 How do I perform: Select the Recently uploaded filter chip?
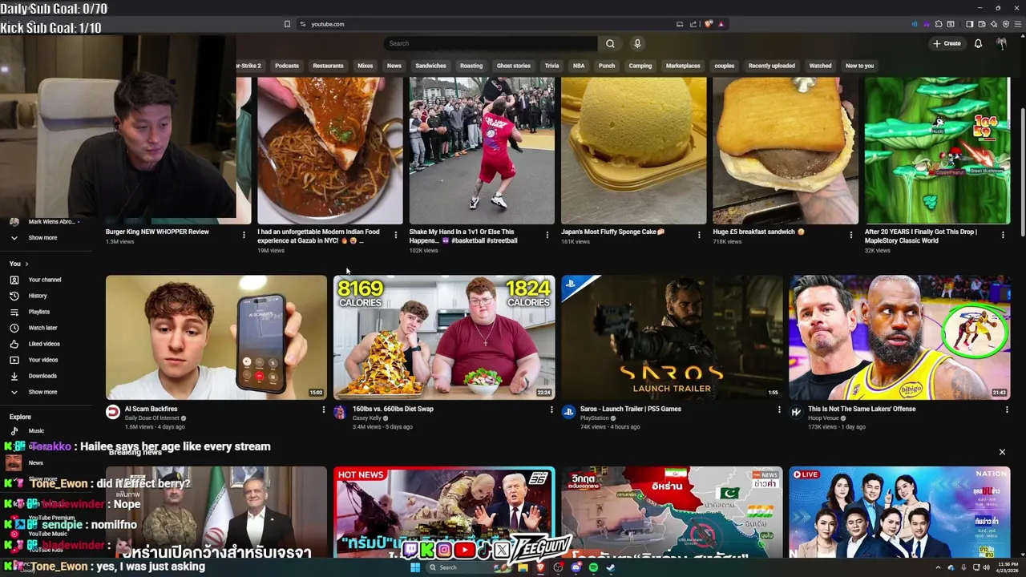click(x=772, y=66)
